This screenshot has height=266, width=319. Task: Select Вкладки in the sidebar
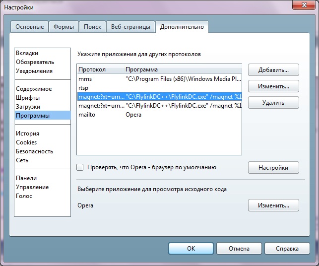pyautogui.click(x=27, y=53)
